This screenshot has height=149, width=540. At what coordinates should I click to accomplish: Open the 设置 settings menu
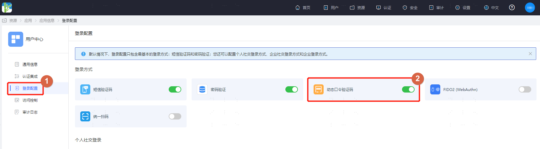[463, 8]
